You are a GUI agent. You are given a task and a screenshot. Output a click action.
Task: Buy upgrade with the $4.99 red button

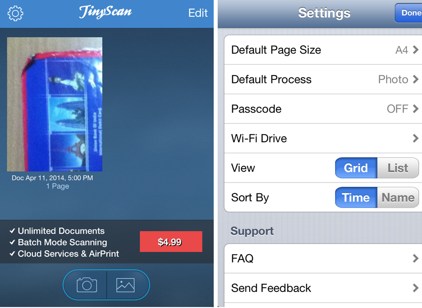point(171,242)
